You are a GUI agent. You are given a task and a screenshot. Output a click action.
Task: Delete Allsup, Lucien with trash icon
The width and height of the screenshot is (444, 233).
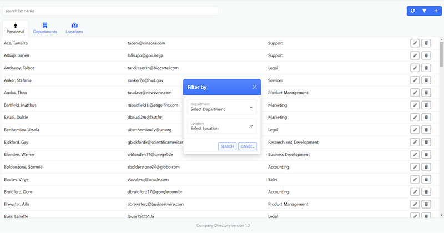[426, 55]
